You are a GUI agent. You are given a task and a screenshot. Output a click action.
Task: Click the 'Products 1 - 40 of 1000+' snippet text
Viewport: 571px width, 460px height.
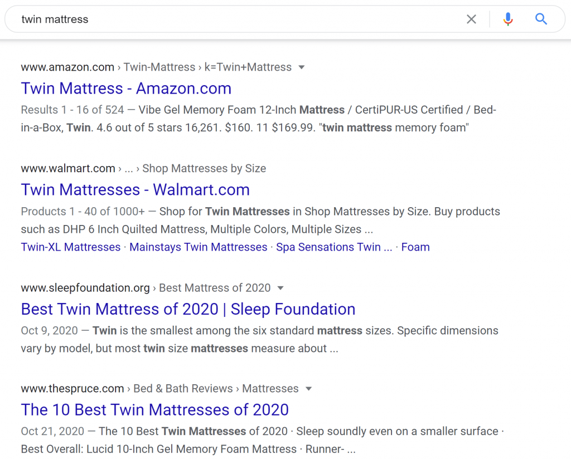point(83,212)
